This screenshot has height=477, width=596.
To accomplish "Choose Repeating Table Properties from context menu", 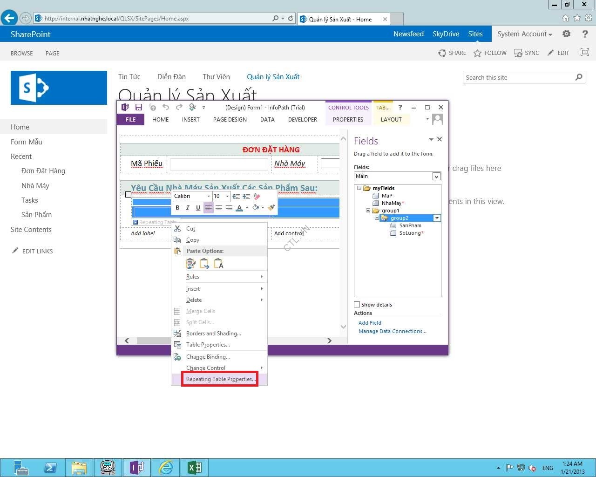I will pos(220,379).
